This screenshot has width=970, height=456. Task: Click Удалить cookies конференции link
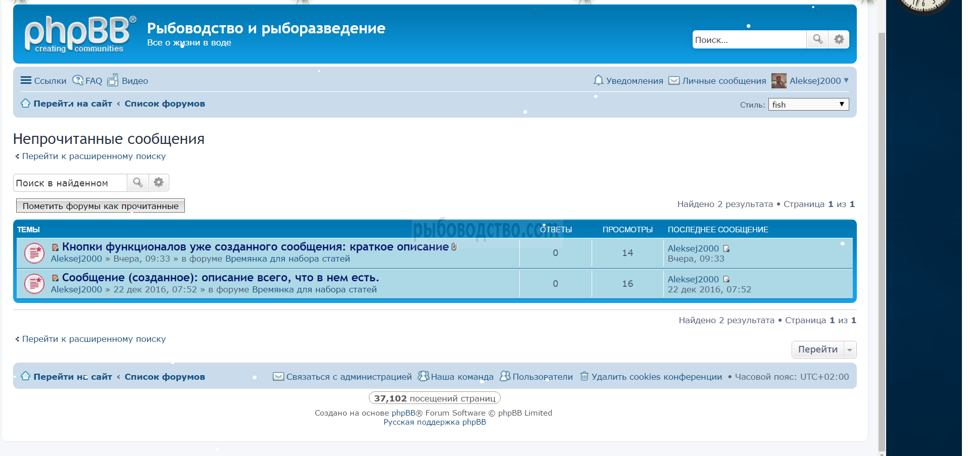click(x=656, y=377)
